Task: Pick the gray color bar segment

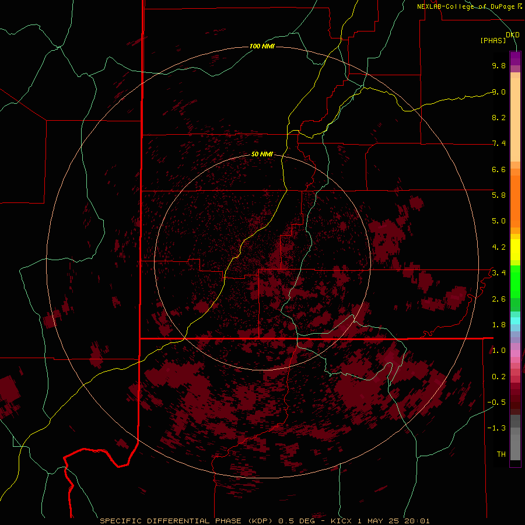Action: (515, 437)
